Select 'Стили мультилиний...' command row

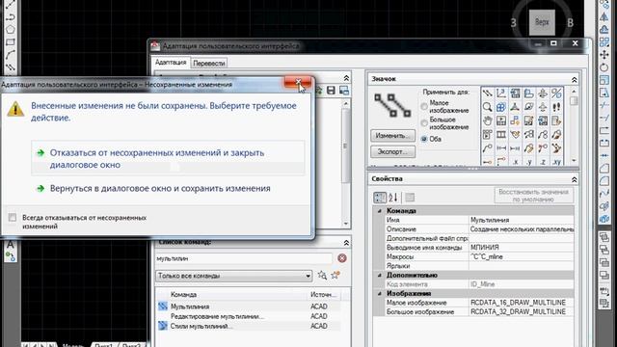pyautogui.click(x=249, y=326)
